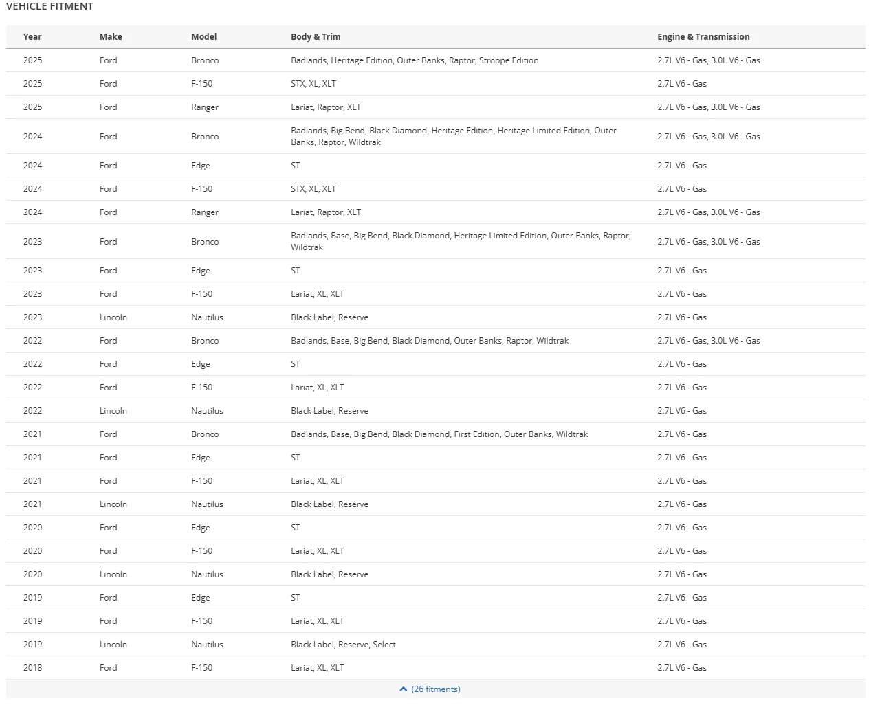This screenshot has width=869, height=705.
Task: Select the 2023 Nautilus model cell
Action: 207,317
